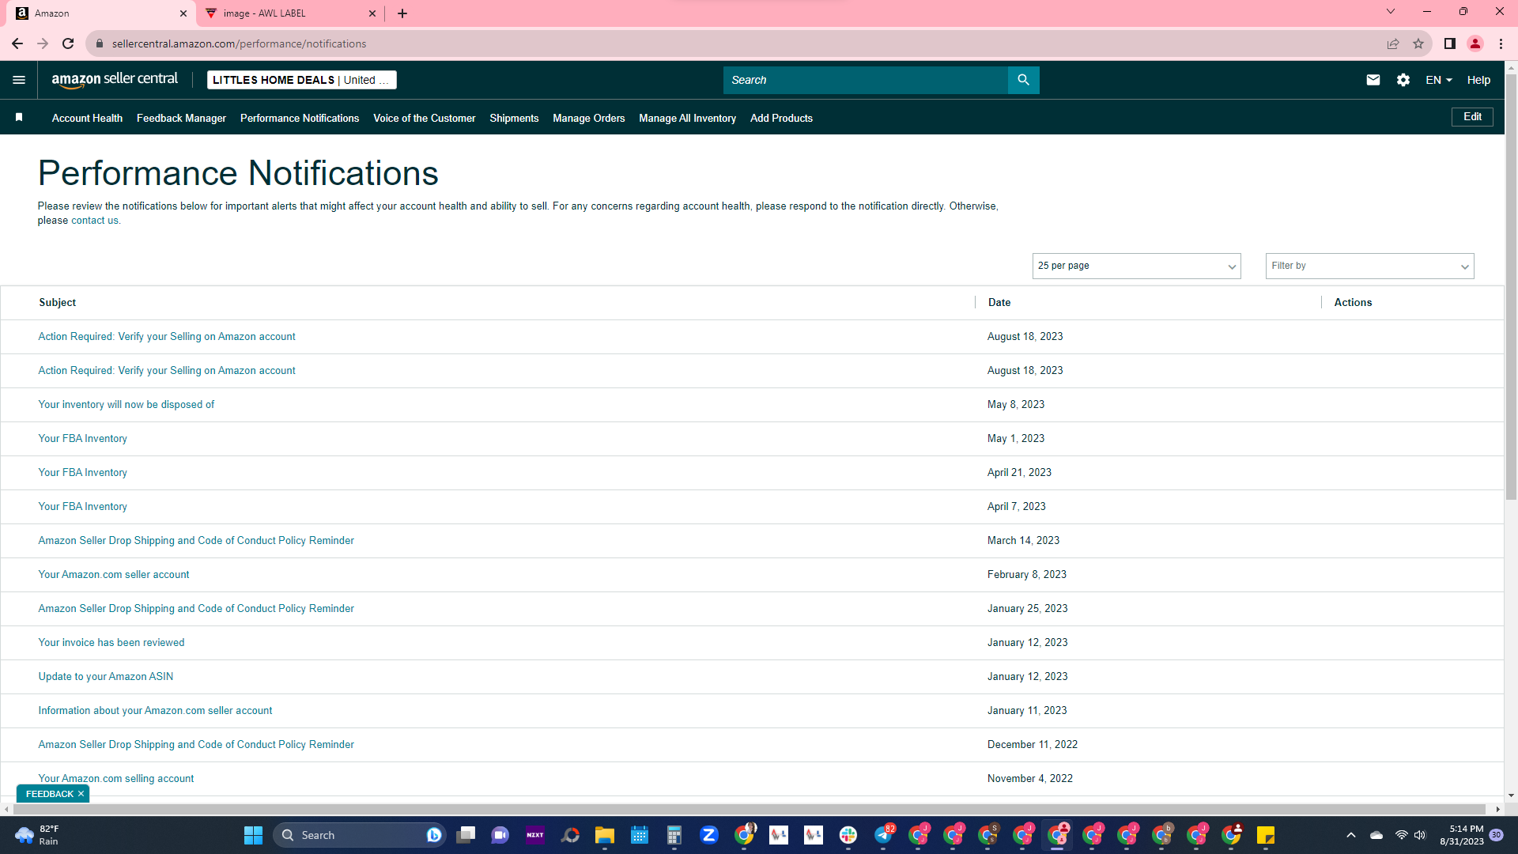The image size is (1518, 854).
Task: Open the settings gear icon
Action: [1403, 80]
